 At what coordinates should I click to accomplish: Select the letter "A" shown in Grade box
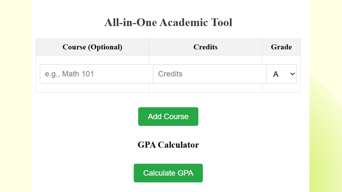[x=276, y=74]
